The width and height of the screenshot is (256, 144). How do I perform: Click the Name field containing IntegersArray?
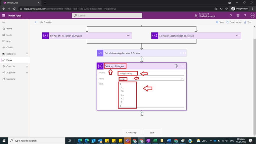coord(151,73)
